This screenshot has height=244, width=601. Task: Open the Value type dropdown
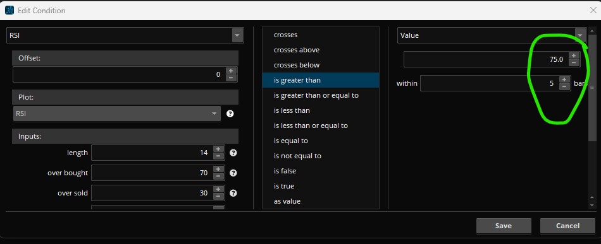pos(492,35)
